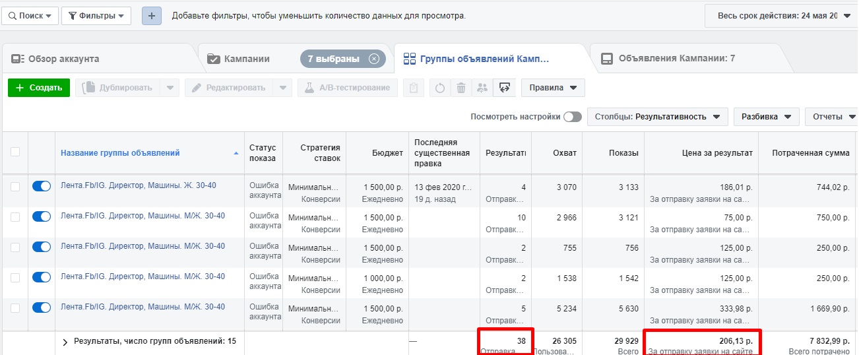This screenshot has height=355, width=859.
Task: Click the clipboard icon in the toolbar
Action: coord(413,88)
